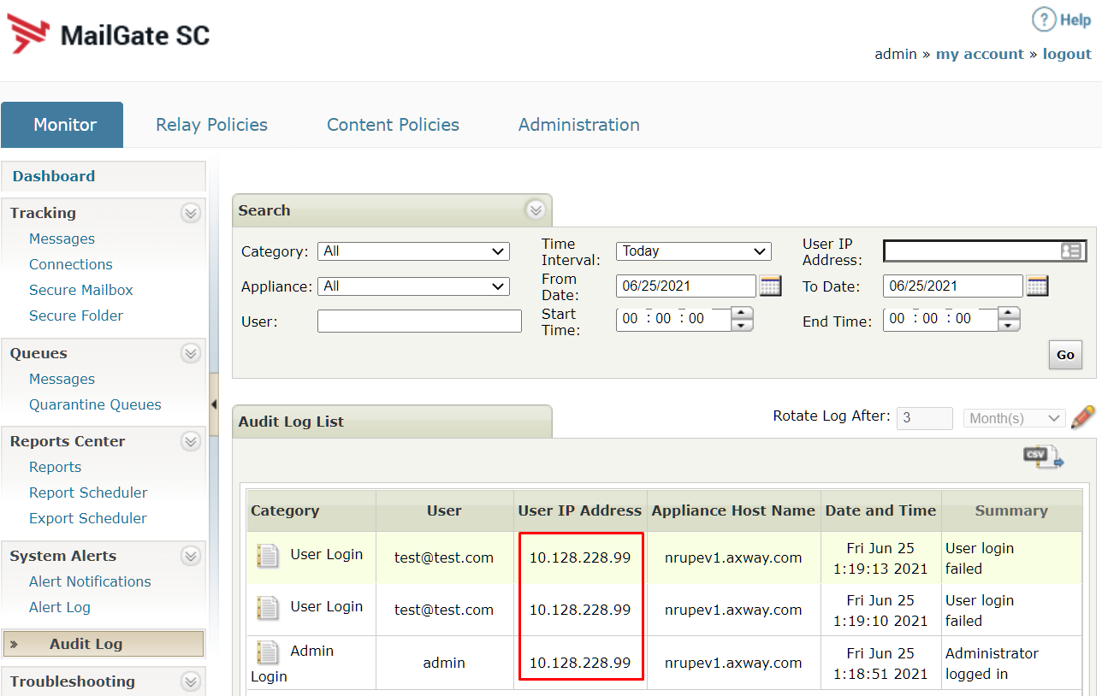Collapse the Tracking section in the sidebar
This screenshot has height=696, width=1102.
tap(191, 213)
